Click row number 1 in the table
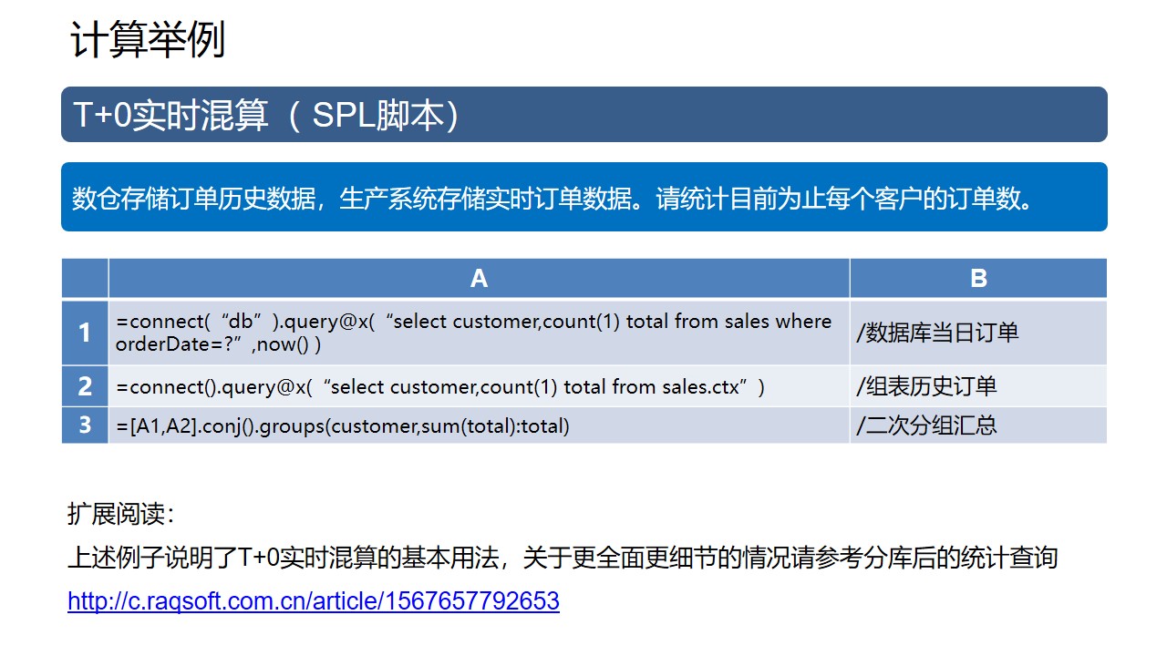The image size is (1167, 656). click(x=85, y=333)
